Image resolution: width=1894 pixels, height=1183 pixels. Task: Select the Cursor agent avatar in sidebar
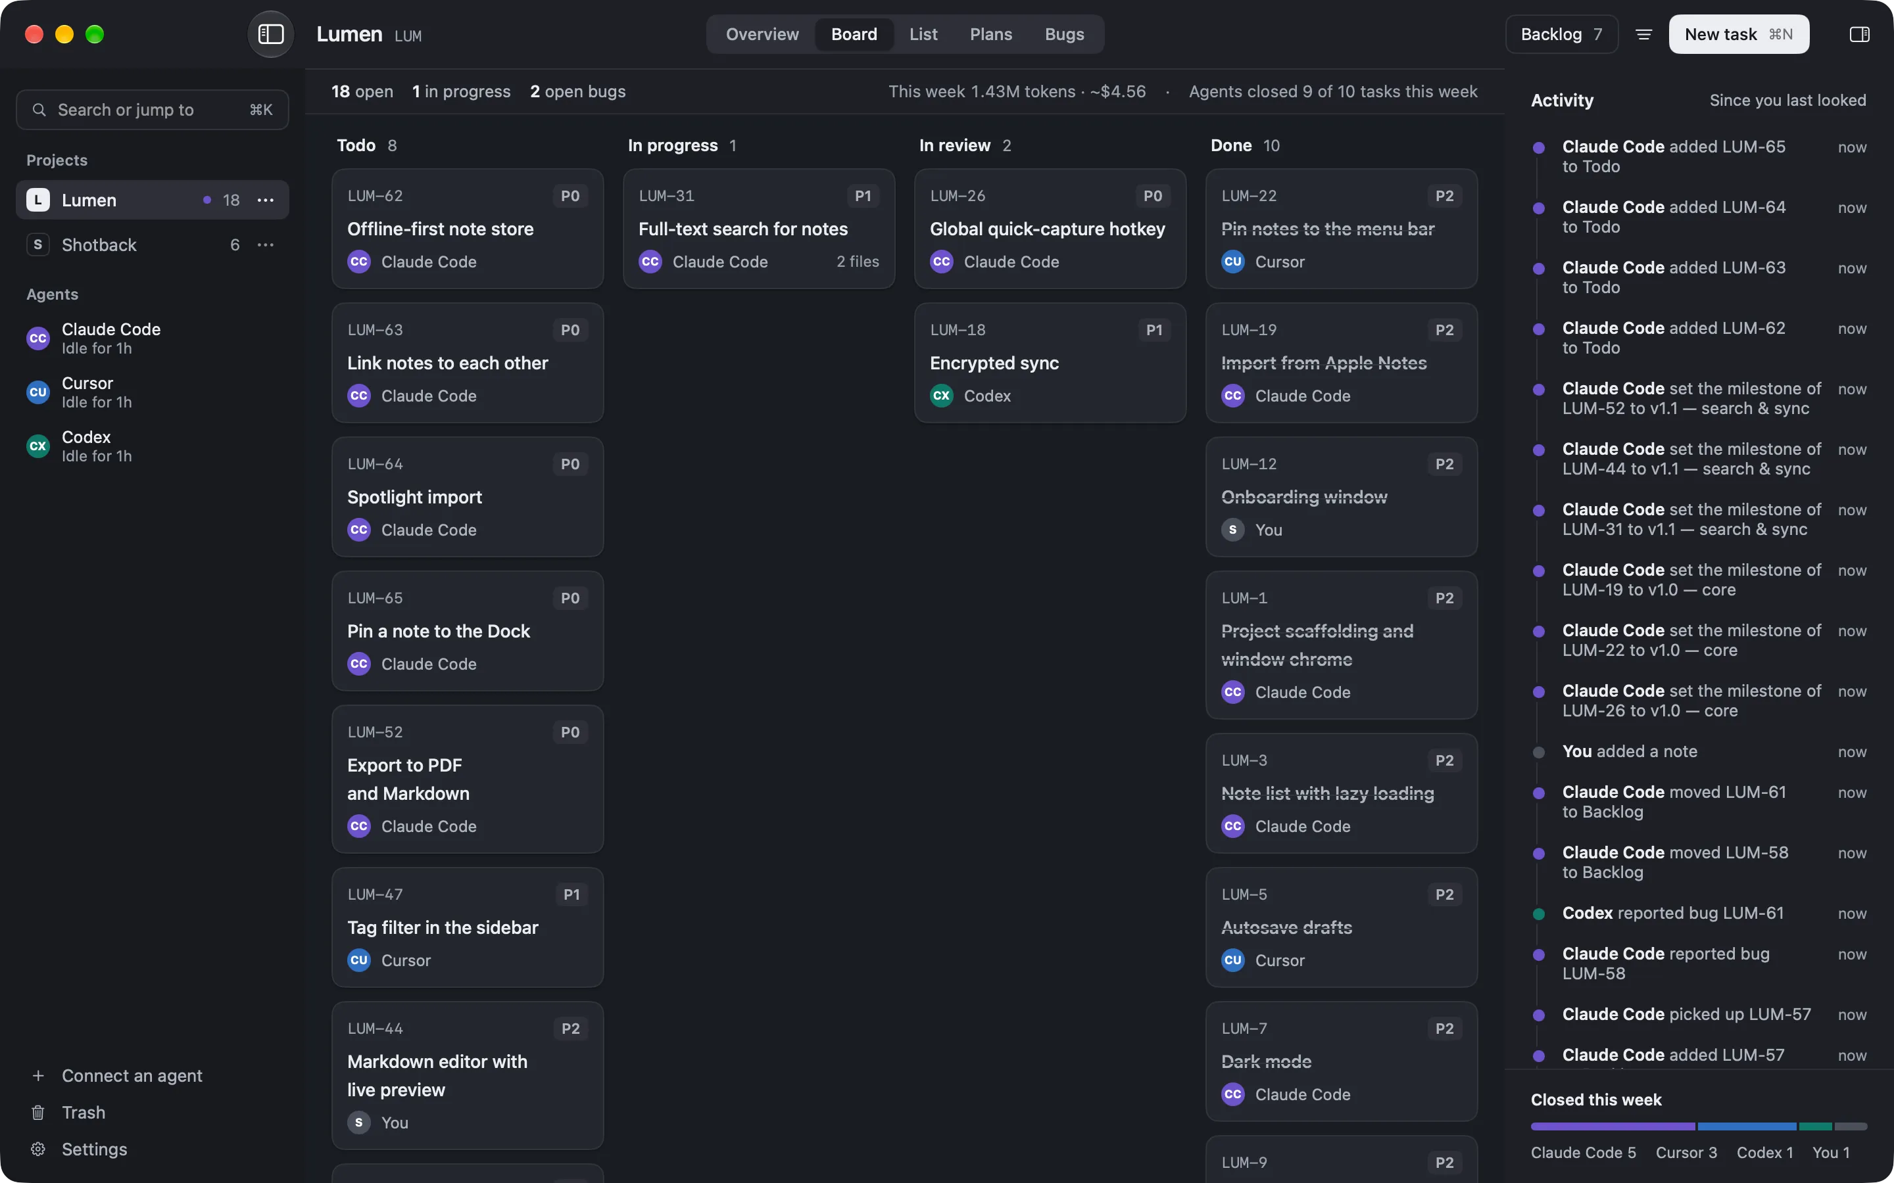tap(37, 392)
